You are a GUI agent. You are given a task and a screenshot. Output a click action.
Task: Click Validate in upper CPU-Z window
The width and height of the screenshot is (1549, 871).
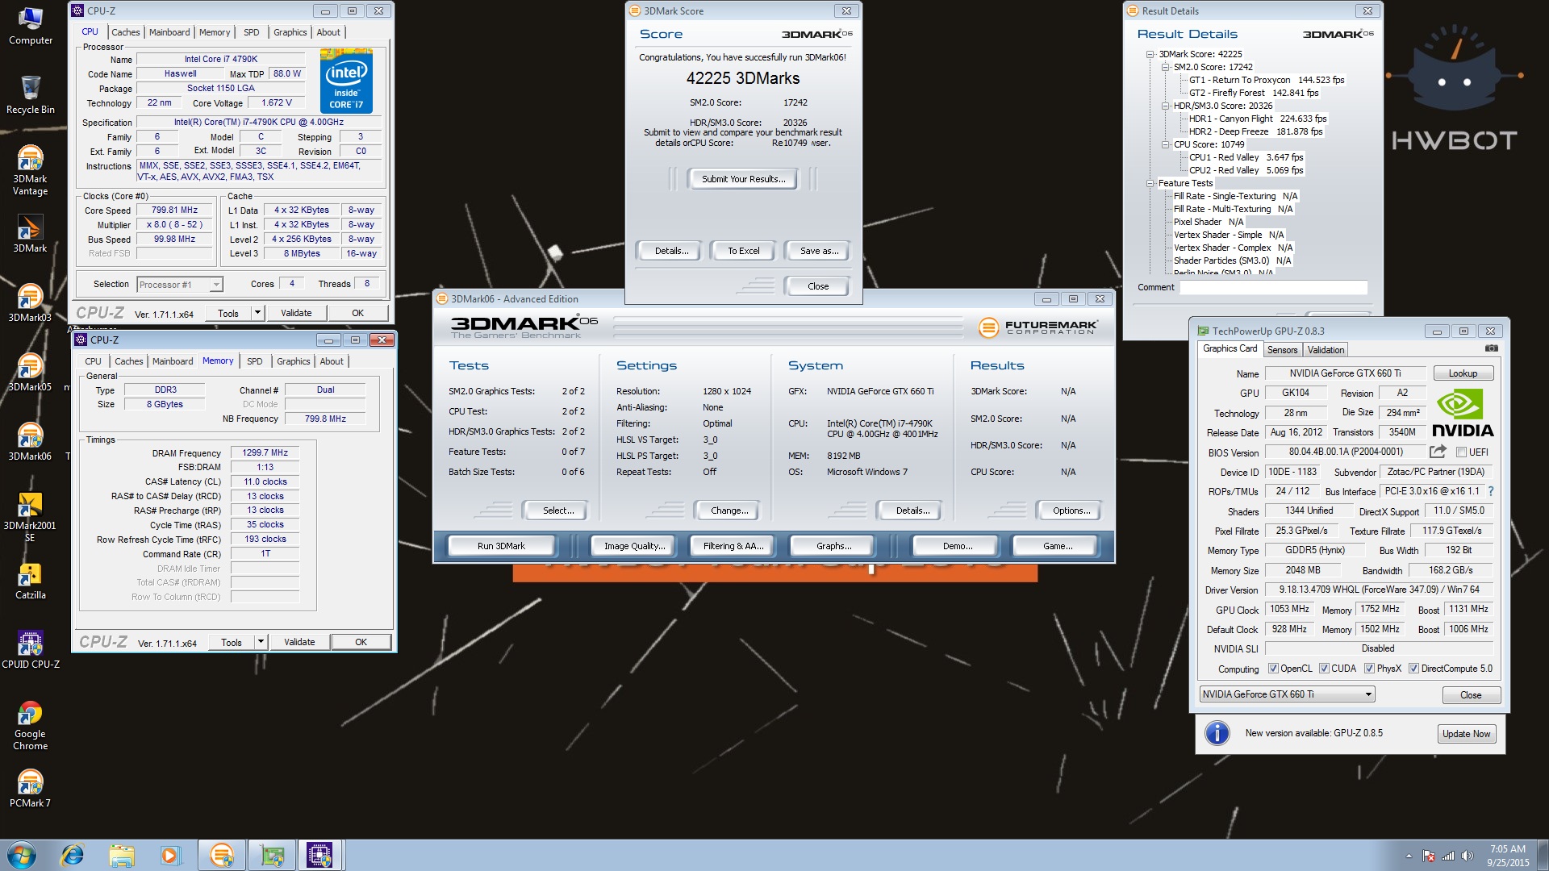pyautogui.click(x=296, y=313)
